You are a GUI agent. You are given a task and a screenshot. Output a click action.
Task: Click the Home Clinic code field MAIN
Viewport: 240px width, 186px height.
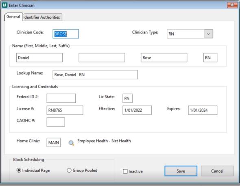tap(54, 142)
